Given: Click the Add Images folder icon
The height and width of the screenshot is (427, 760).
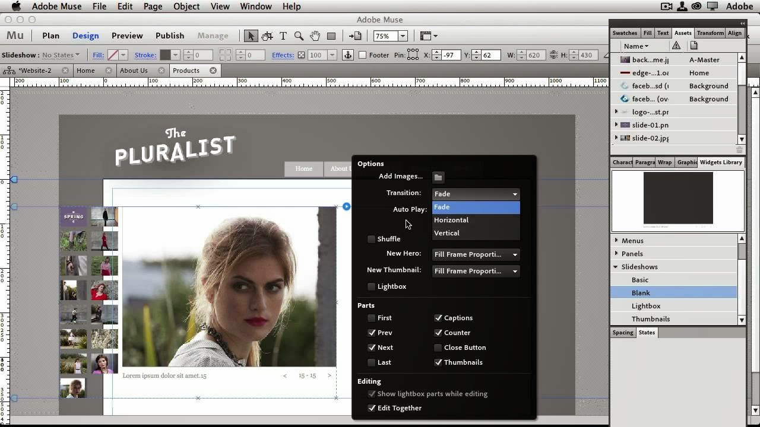Looking at the screenshot, I should pyautogui.click(x=438, y=177).
